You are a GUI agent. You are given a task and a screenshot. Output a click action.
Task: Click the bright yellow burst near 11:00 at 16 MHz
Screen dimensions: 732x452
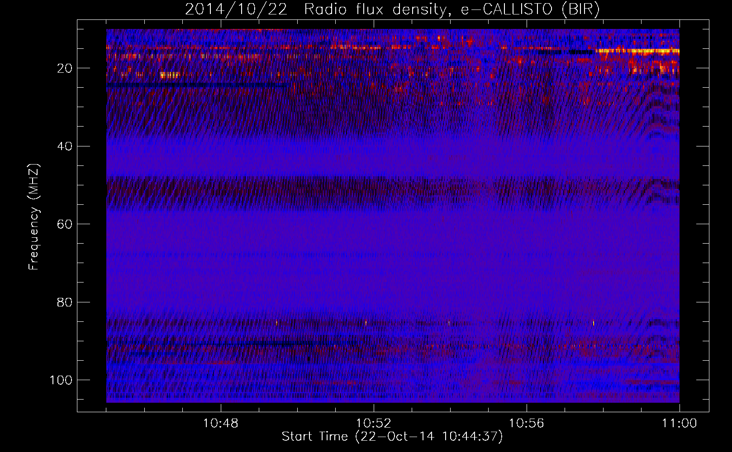click(x=637, y=51)
